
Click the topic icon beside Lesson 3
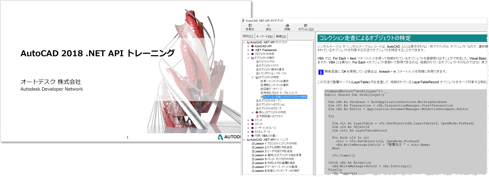[x=253, y=151]
